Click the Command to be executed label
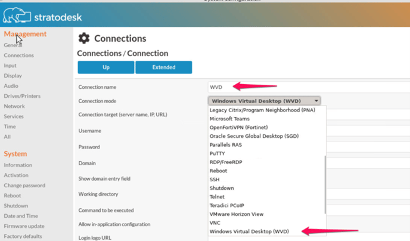410x241 pixels. click(106, 211)
